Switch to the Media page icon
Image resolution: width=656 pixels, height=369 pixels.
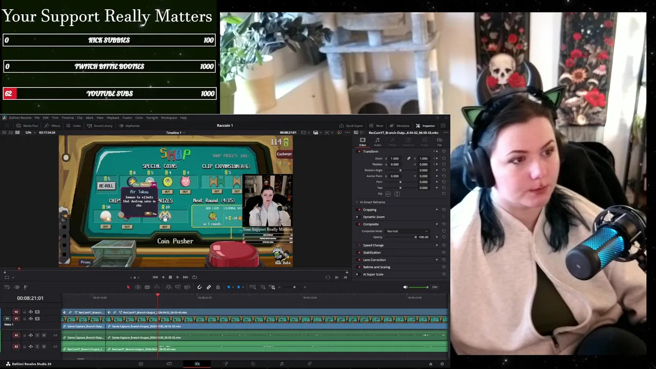pos(141,364)
